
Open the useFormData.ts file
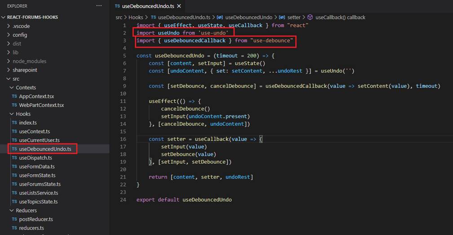[x=37, y=166]
